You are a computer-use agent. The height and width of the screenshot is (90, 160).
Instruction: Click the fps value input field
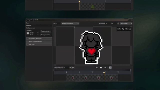point(58,23)
